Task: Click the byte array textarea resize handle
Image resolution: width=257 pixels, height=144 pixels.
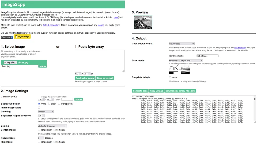Action: click(123, 71)
